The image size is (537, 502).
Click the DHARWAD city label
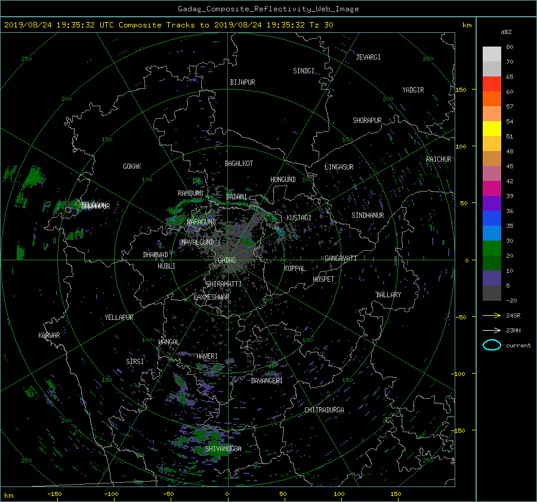pos(155,255)
